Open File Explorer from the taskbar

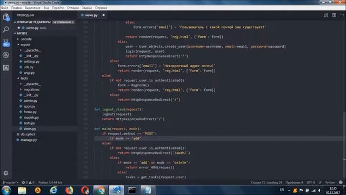[22, 190]
